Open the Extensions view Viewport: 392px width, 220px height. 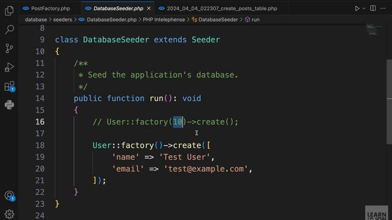(10, 86)
